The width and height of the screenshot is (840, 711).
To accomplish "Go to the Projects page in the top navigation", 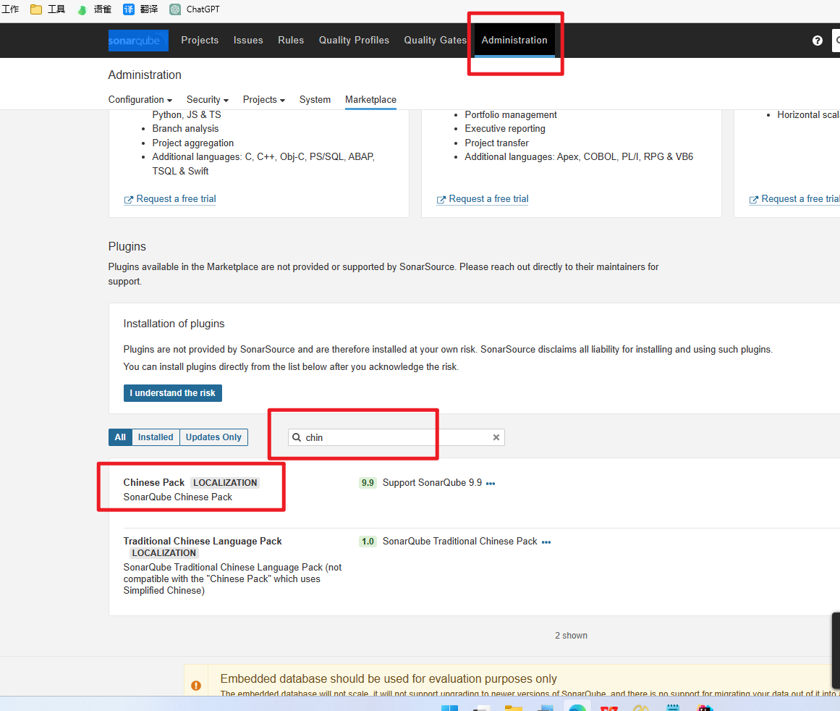I will (x=200, y=41).
